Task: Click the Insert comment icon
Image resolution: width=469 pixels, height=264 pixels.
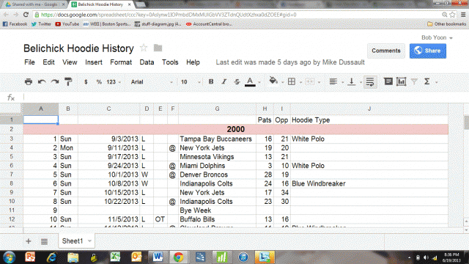Action: point(388,81)
